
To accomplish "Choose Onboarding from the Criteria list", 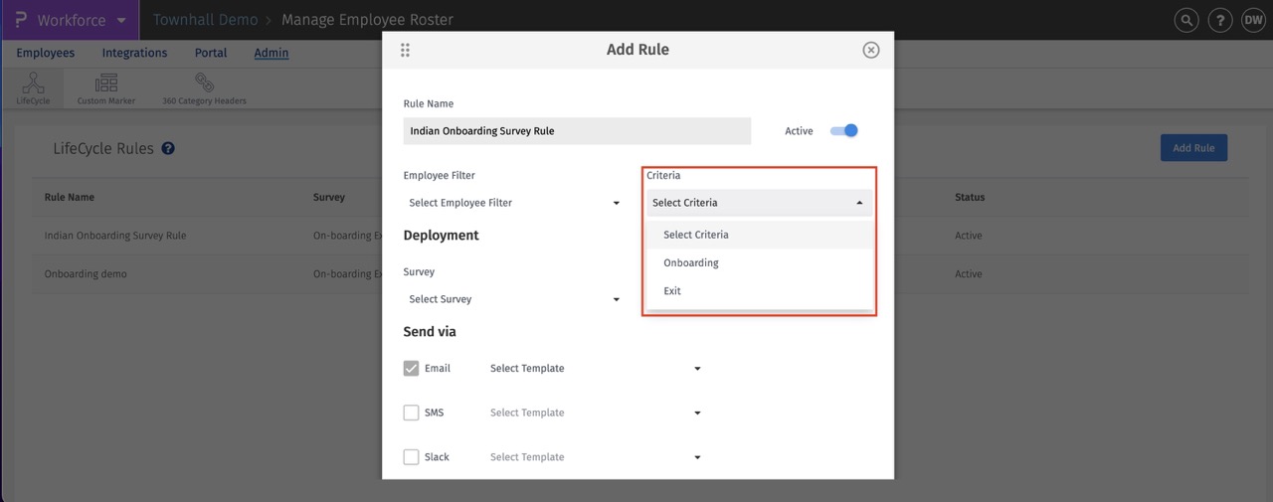I will click(x=691, y=263).
